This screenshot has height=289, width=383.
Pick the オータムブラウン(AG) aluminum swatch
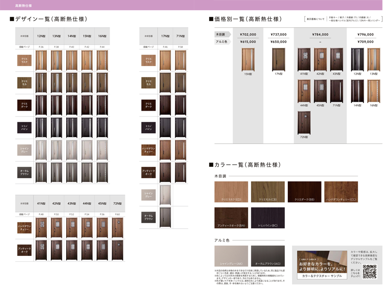[268, 256]
